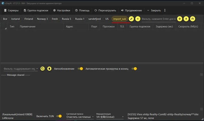This screenshot has height=121, width=204.
Task: Open the Группа подписки menu
Action: pyautogui.click(x=36, y=10)
